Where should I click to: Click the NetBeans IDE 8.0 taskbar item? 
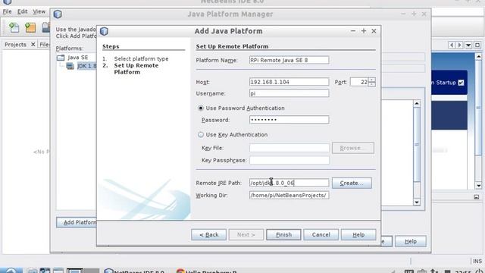click(135, 271)
